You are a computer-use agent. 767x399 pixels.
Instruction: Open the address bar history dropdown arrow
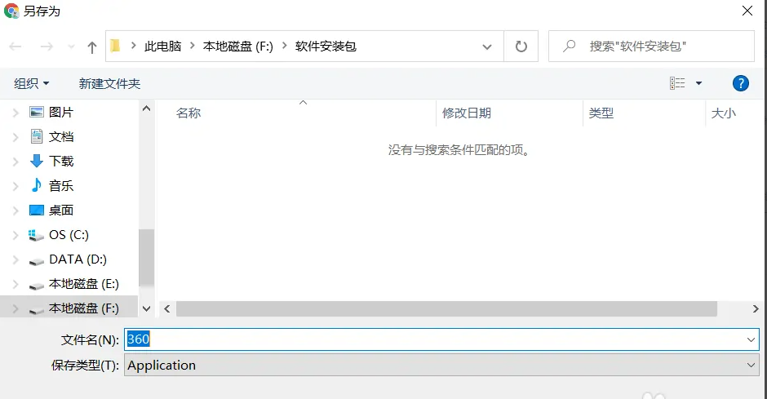click(487, 47)
